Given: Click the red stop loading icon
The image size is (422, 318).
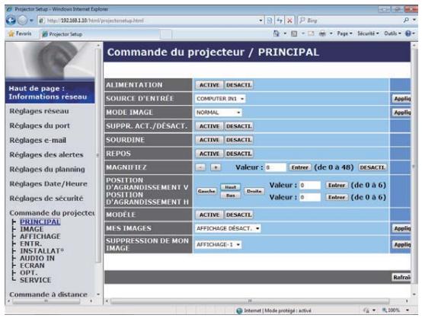Looking at the screenshot, I should (x=289, y=21).
